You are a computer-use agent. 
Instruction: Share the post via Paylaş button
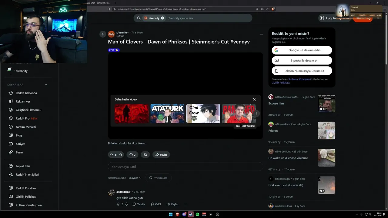click(161, 155)
